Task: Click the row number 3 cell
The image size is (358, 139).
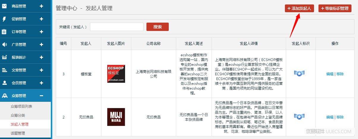Action: pyautogui.click(x=64, y=74)
